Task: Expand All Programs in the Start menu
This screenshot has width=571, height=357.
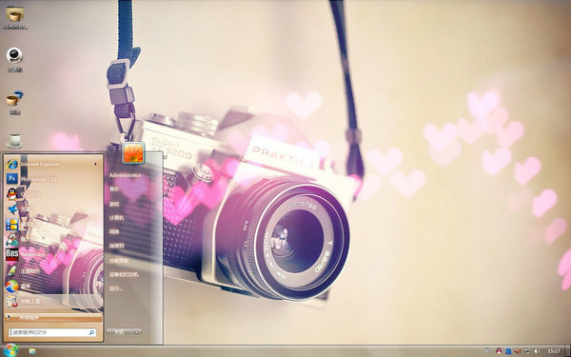Action: click(52, 317)
